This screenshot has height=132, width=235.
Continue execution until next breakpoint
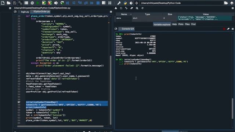pyautogui.click(x=92, y=3)
